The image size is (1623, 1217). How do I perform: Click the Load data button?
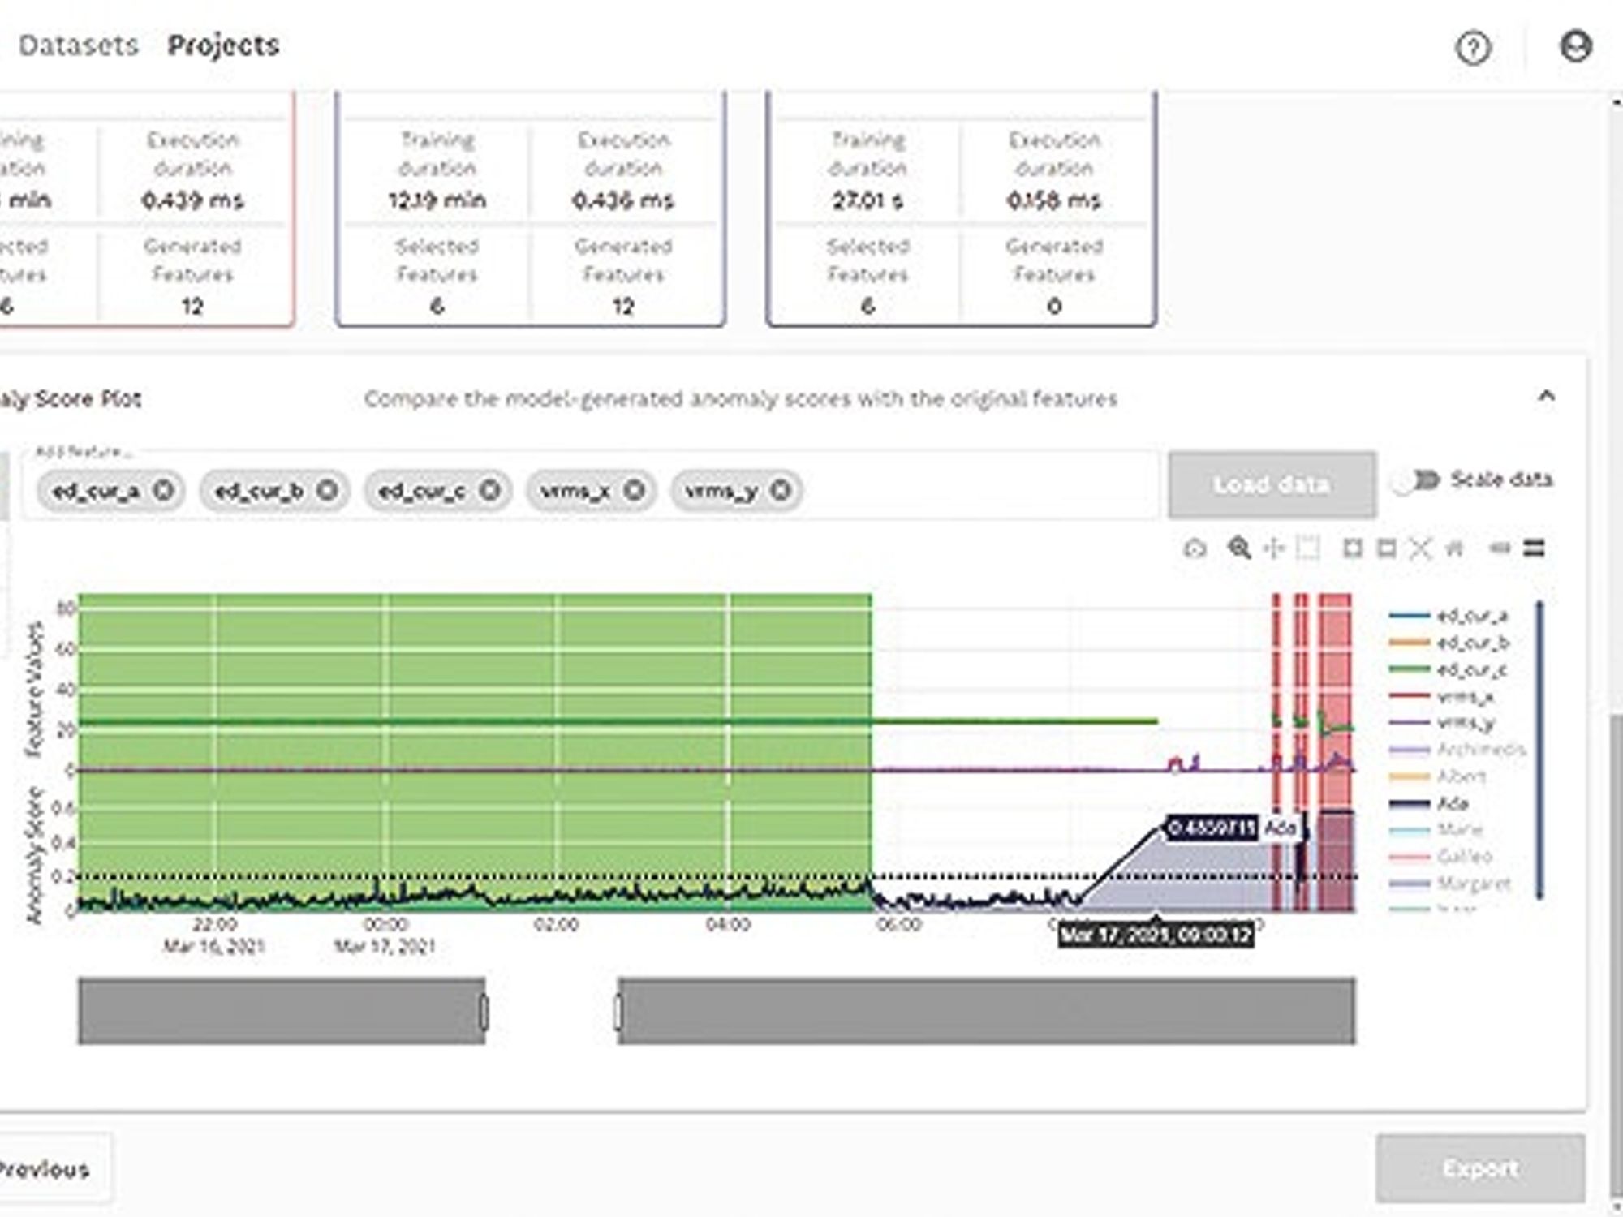(1272, 484)
